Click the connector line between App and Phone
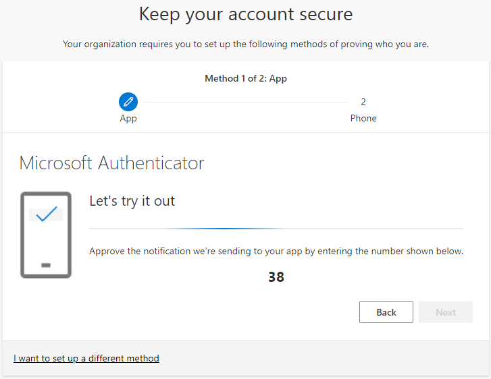Viewport: 491px width, 379px height. 246,103
